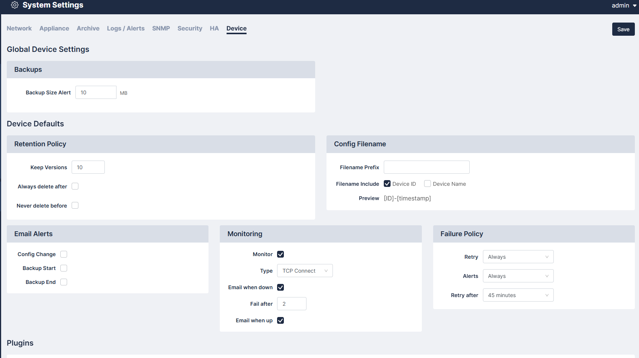Open the Security tab
This screenshot has height=358, width=639.
[x=190, y=29]
